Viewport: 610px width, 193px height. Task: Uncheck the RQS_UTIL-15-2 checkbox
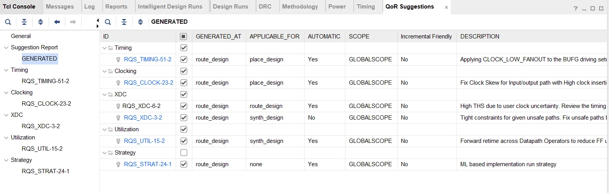(184, 141)
